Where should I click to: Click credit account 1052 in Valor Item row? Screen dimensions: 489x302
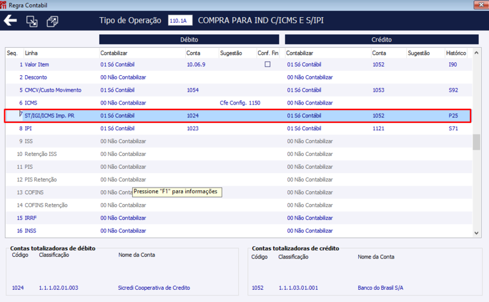(378, 65)
